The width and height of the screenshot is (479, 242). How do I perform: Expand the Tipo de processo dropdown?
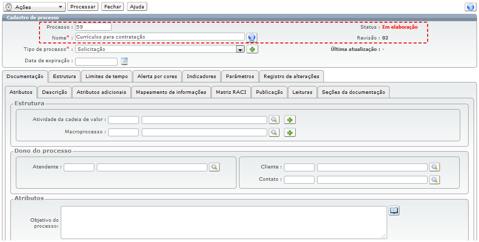pos(240,49)
